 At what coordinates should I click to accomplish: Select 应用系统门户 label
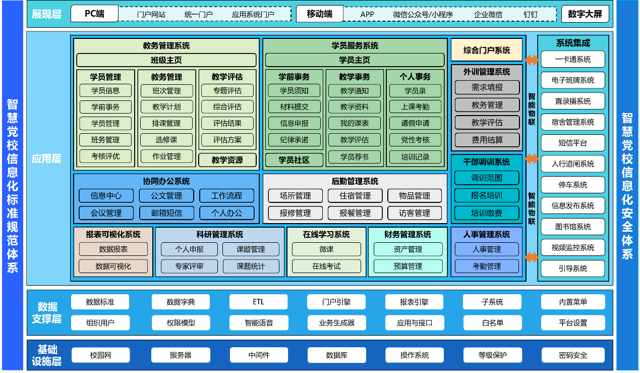pos(253,15)
